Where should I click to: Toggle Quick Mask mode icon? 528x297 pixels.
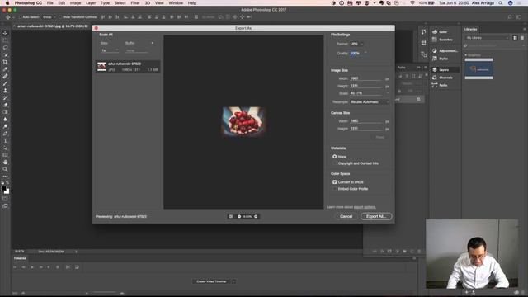5,199
